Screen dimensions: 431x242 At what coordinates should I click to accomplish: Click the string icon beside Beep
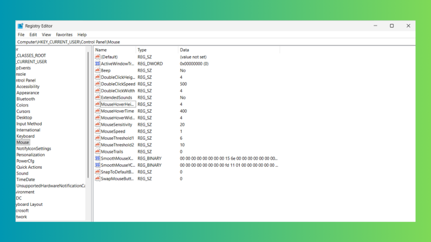[97, 70]
